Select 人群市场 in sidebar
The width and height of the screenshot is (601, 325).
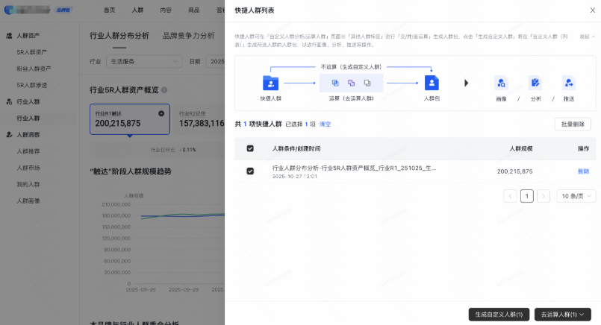pos(28,167)
